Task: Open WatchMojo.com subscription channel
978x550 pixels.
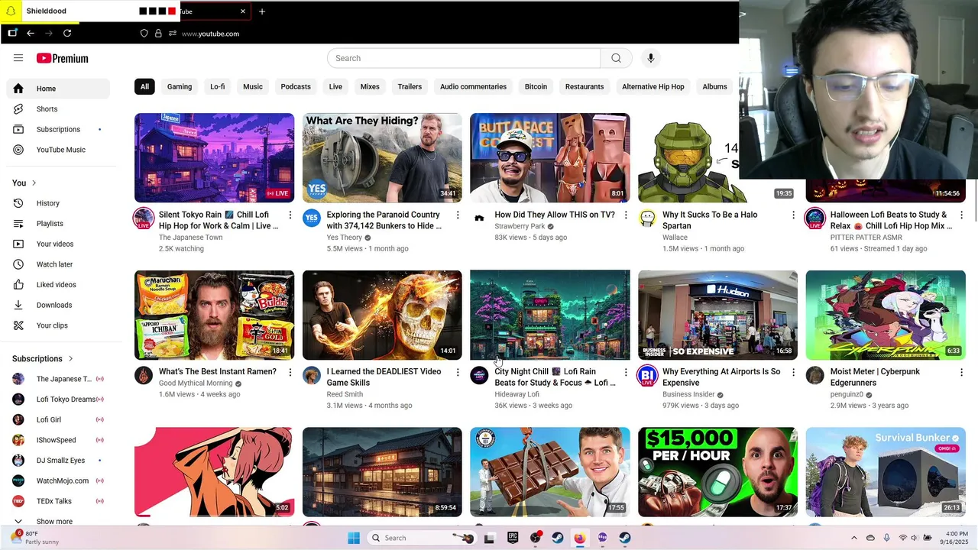Action: (58, 480)
